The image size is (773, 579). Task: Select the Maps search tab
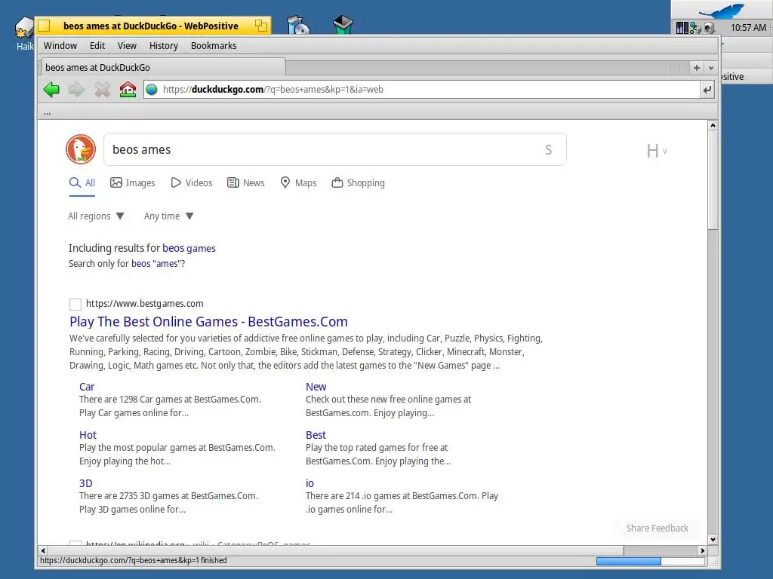point(298,183)
